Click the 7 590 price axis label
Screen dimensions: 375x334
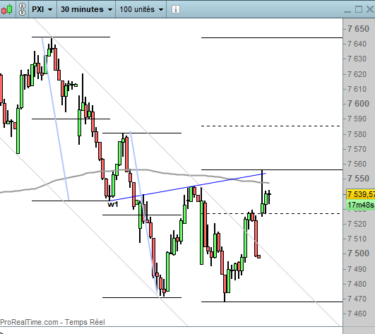click(357, 119)
